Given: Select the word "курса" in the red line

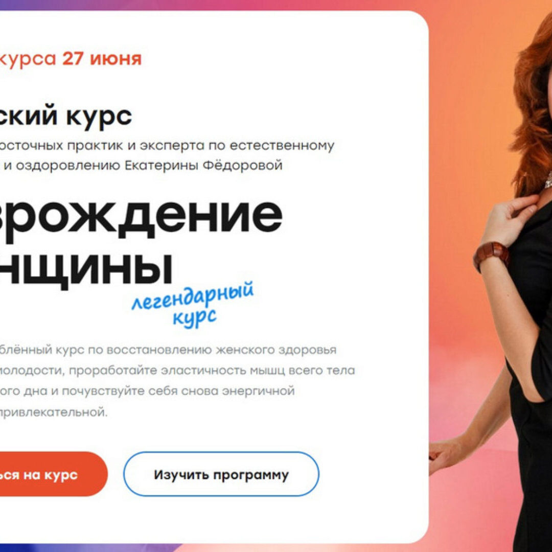Looking at the screenshot, I should coord(28,58).
